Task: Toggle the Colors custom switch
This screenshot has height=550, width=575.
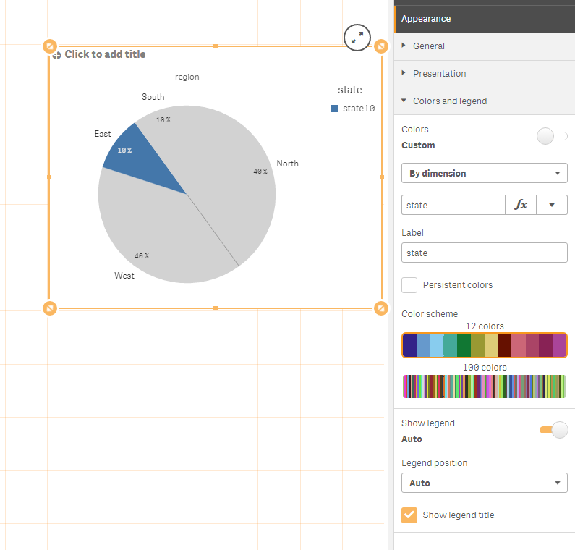Action: [x=553, y=136]
